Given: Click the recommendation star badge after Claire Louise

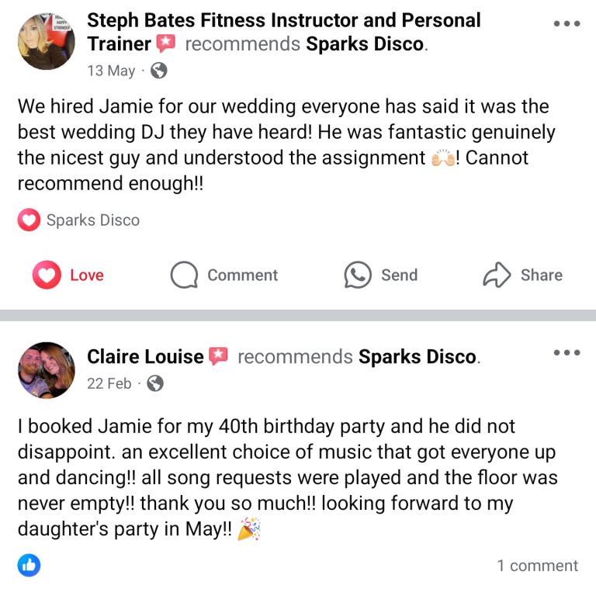Looking at the screenshot, I should (219, 356).
